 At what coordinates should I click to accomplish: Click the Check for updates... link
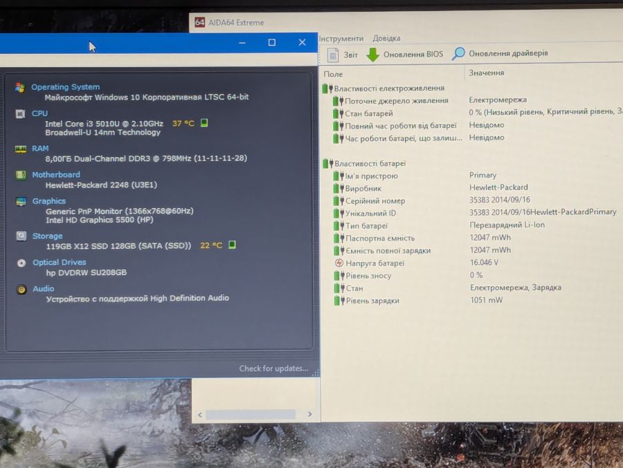[273, 368]
